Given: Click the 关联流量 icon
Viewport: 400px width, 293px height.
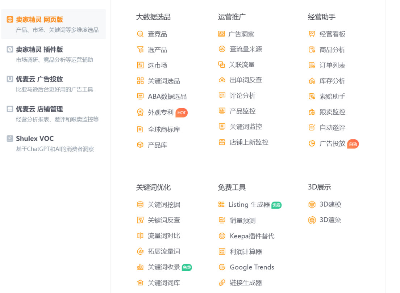Looking at the screenshot, I should [x=221, y=65].
